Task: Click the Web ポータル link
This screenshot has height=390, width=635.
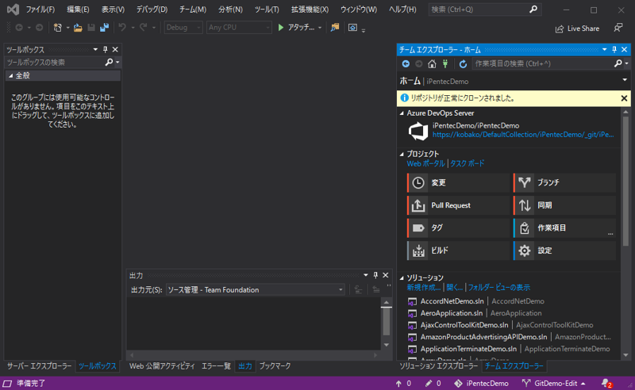Action: tap(425, 164)
